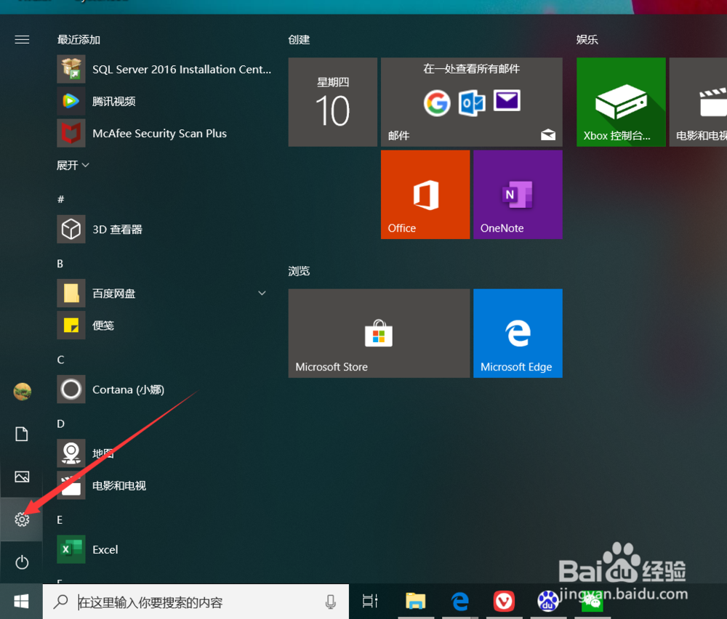The height and width of the screenshot is (619, 727).
Task: Click the 创建 group header
Action: click(x=299, y=40)
